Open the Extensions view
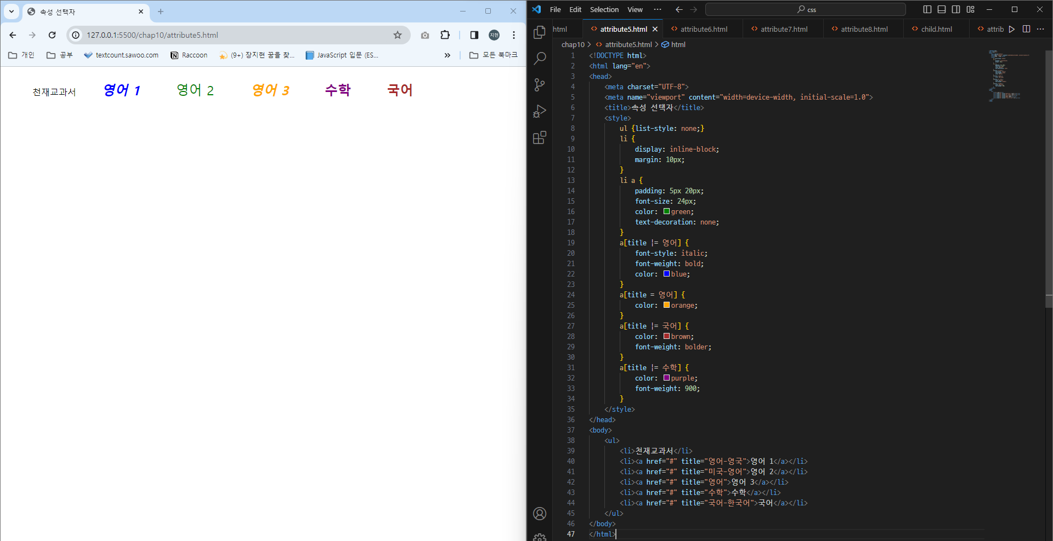The image size is (1053, 541). pos(540,137)
